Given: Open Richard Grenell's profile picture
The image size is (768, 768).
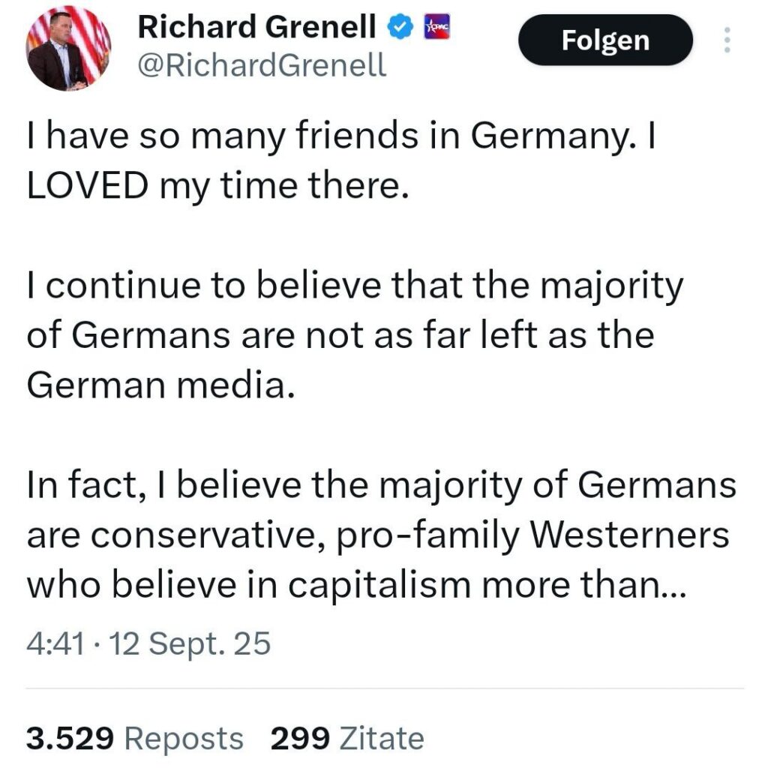Looking at the screenshot, I should tap(68, 49).
